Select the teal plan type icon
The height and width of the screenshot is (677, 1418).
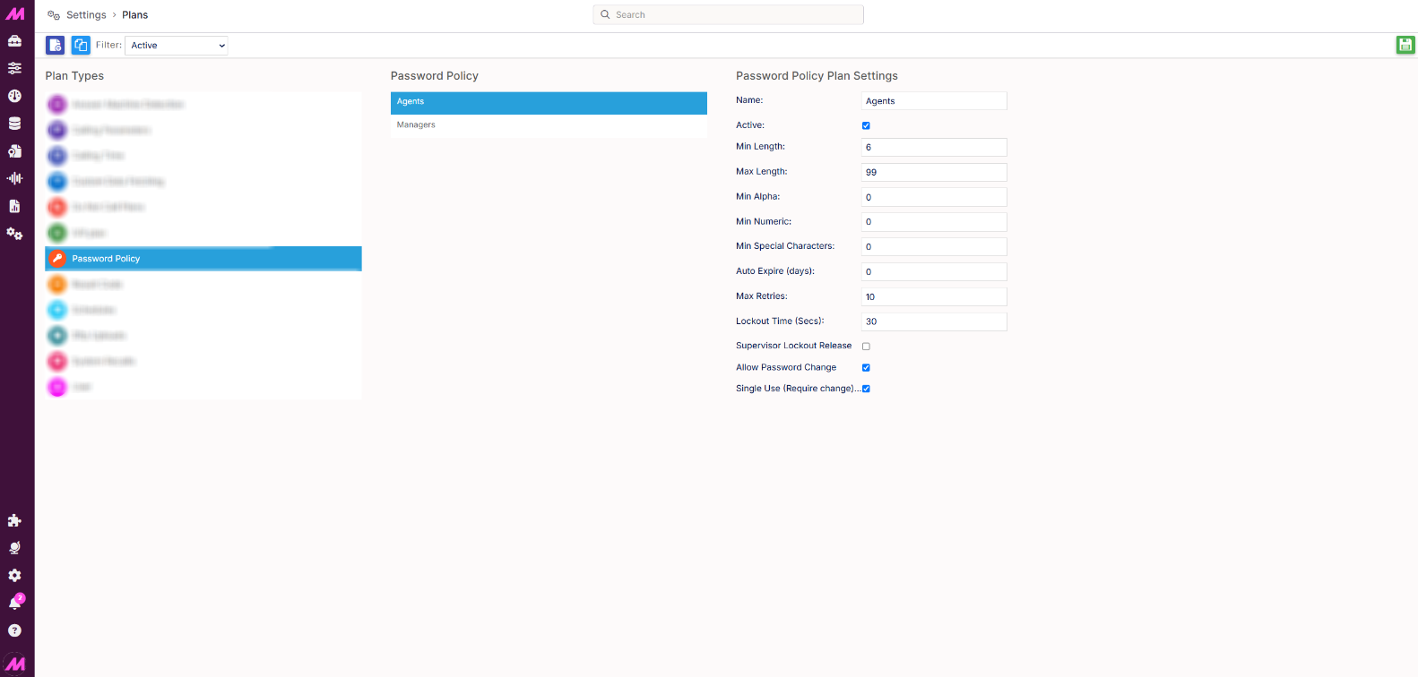[57, 336]
